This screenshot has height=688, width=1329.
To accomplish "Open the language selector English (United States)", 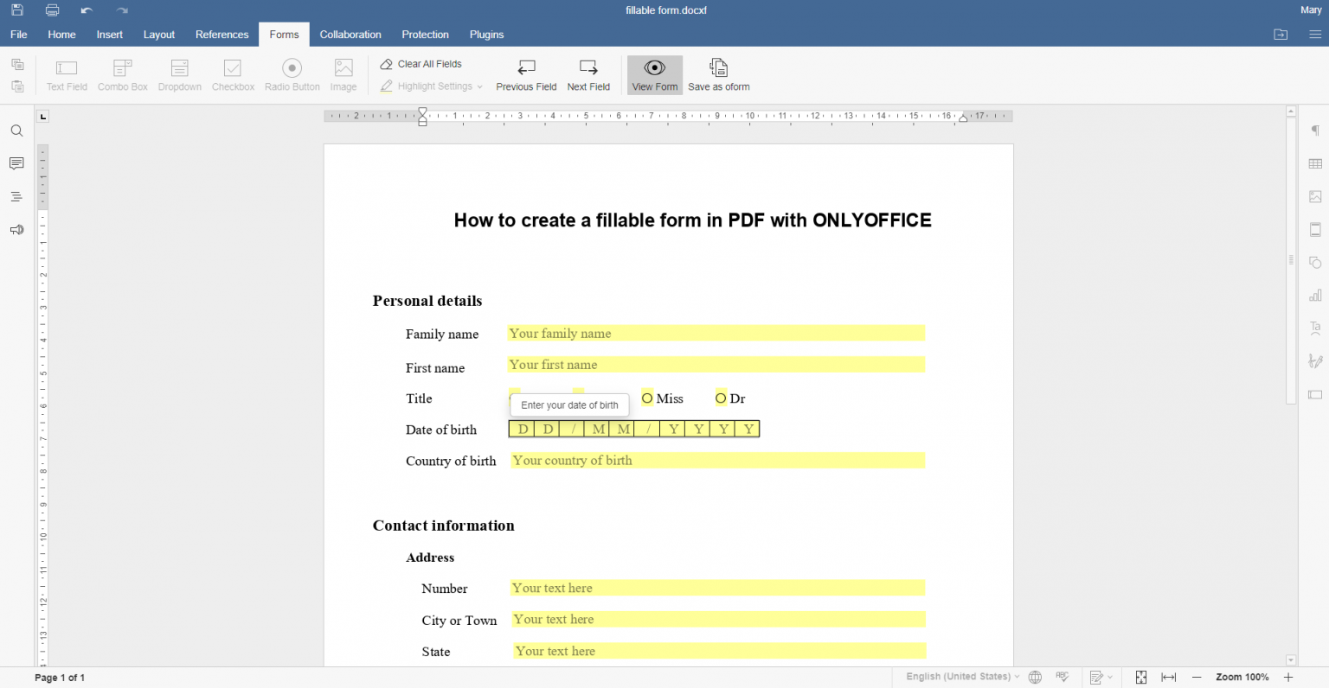I will [x=957, y=677].
